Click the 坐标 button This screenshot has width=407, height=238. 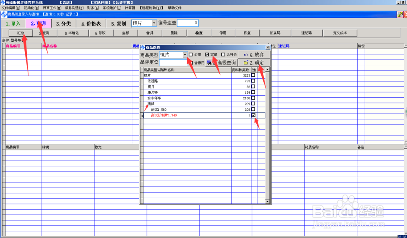pos(126,33)
